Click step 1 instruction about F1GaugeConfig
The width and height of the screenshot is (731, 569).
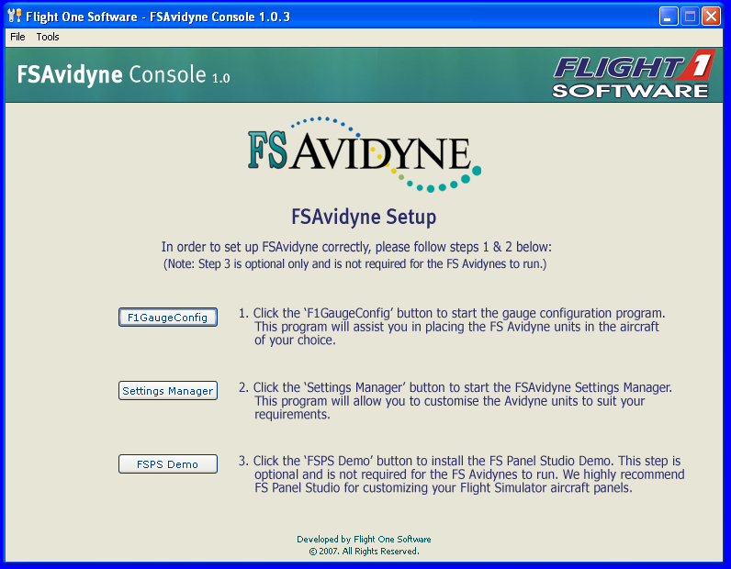coord(452,326)
